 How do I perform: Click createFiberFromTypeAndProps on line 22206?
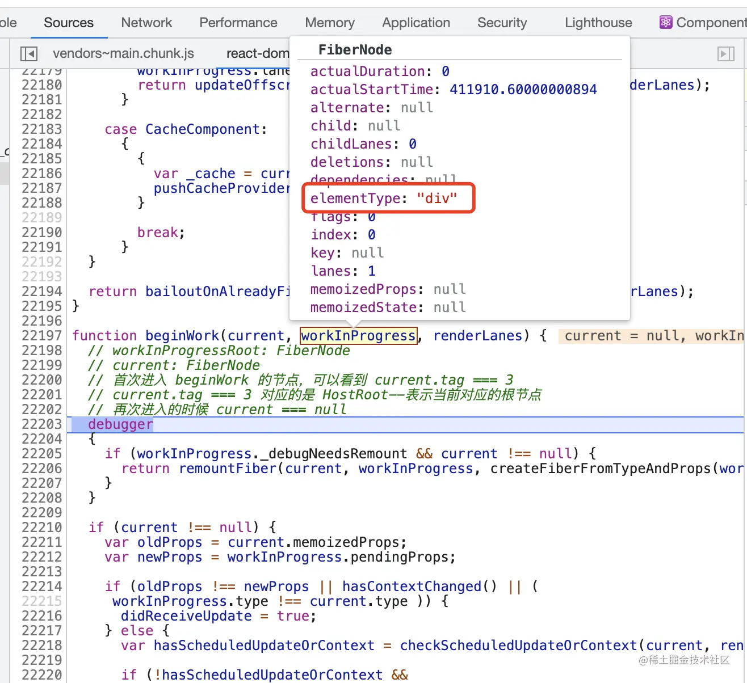coord(601,469)
